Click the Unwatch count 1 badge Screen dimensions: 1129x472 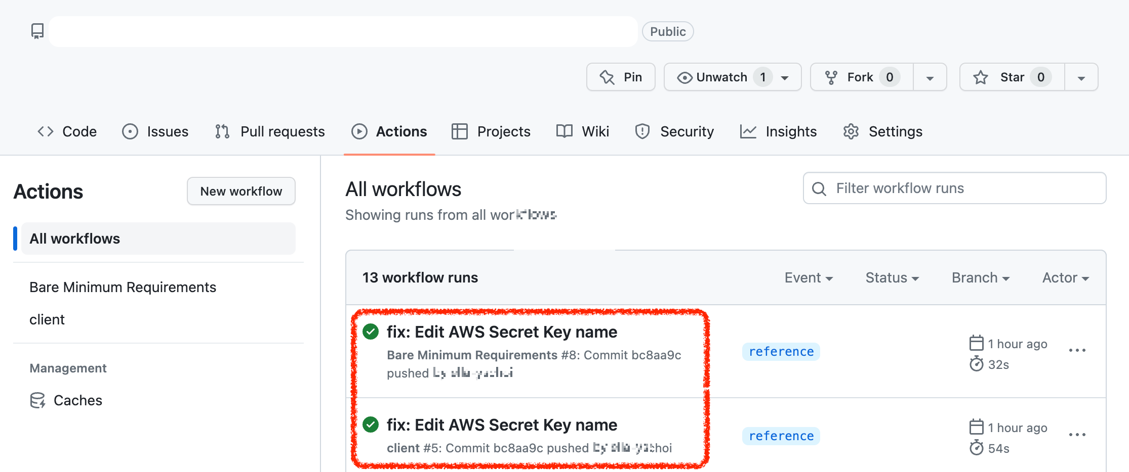pos(763,77)
